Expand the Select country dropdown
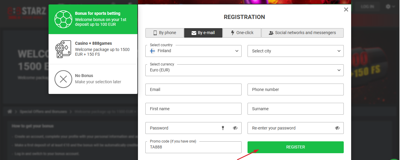 coord(237,51)
